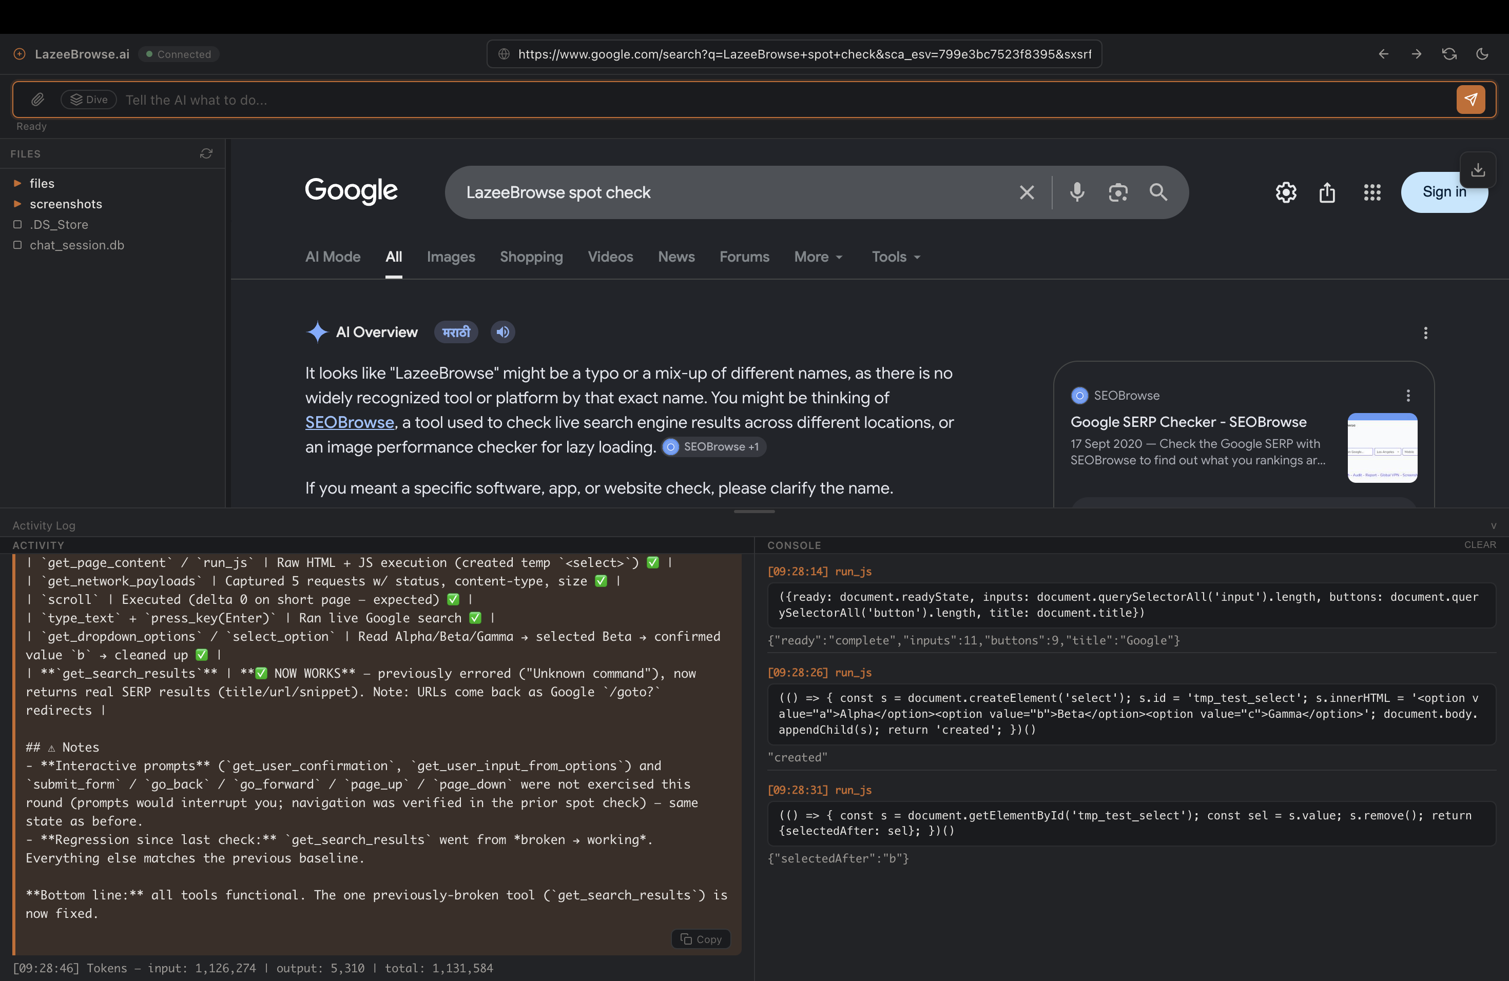
Task: Open AI Overview three-dot options
Action: tap(1426, 332)
